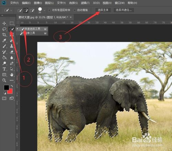Select the Rectangular Marquee tool
This screenshot has height=151, width=172.
[x=11, y=23]
